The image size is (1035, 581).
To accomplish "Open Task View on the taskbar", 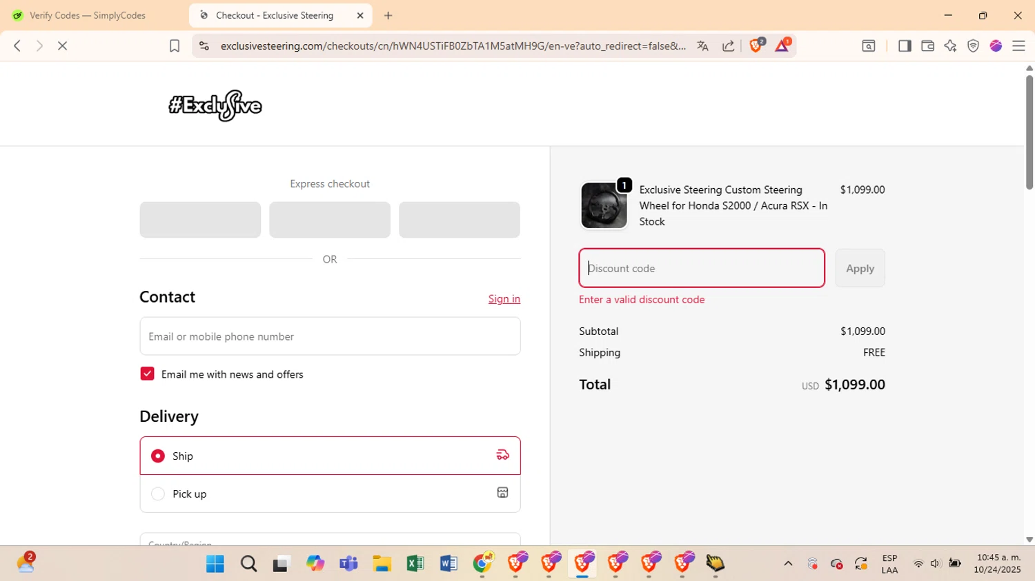I will coord(282,564).
